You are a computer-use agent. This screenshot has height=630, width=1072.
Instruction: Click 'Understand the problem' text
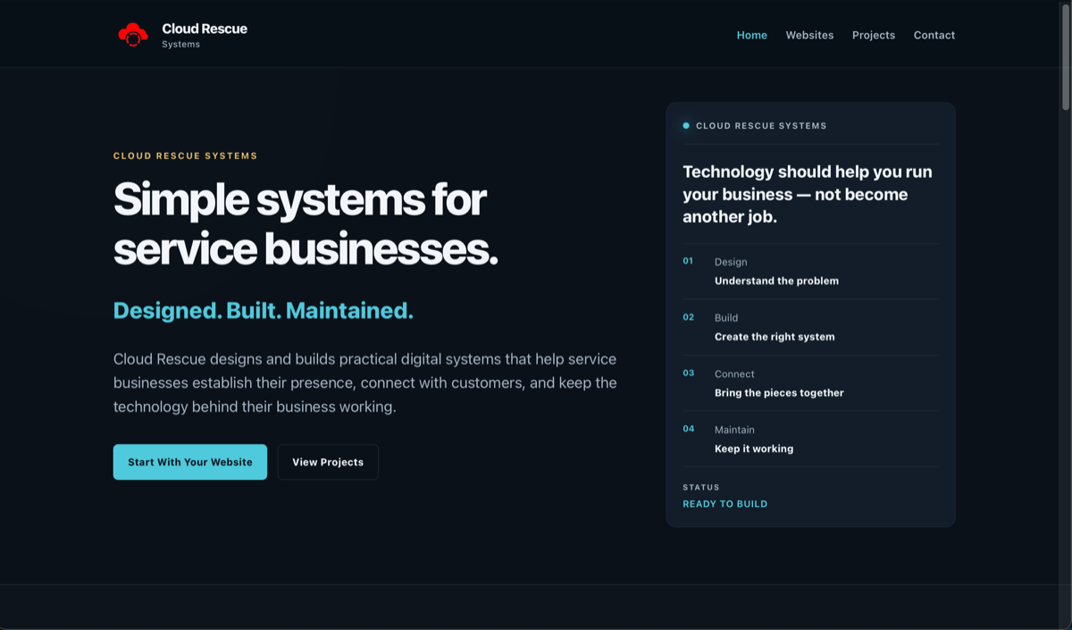pos(776,281)
